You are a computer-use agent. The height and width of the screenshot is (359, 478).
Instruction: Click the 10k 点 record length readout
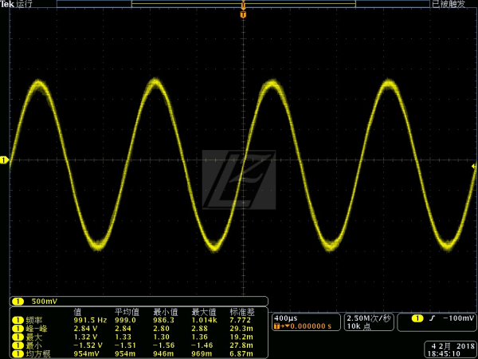pyautogui.click(x=358, y=326)
